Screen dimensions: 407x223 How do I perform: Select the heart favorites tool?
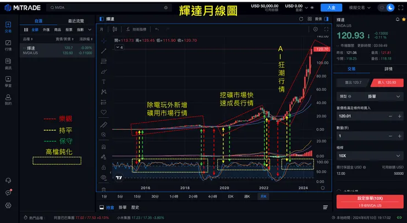[x=103, y=112]
